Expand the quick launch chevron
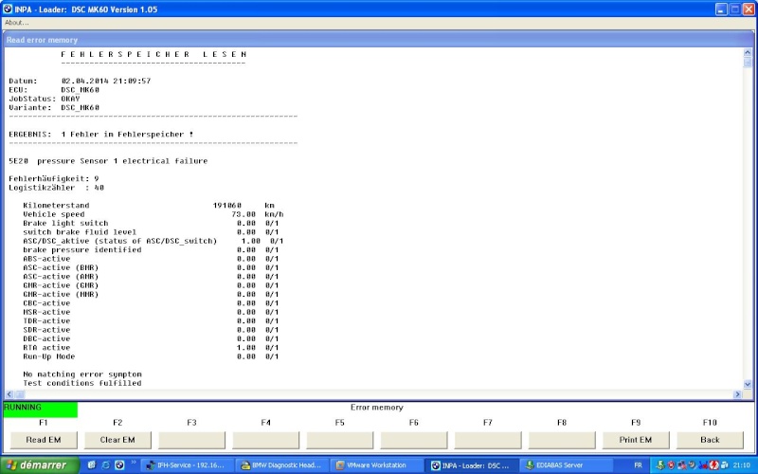 [134, 463]
